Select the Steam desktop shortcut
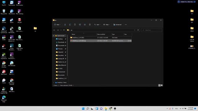The width and height of the screenshot is (198, 111). click(12, 21)
